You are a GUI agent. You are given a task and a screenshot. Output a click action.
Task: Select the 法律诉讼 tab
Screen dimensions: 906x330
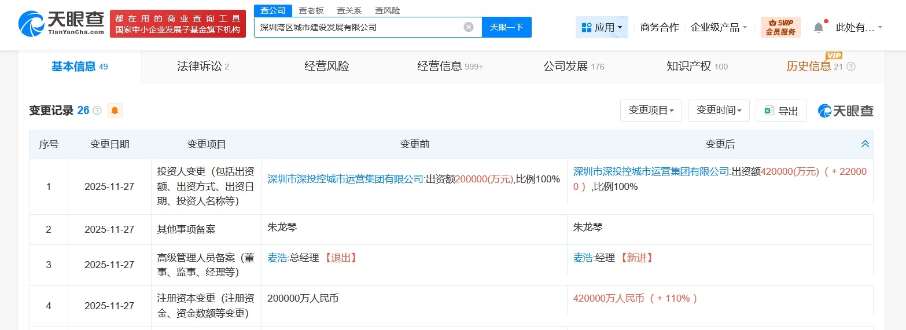click(x=203, y=67)
